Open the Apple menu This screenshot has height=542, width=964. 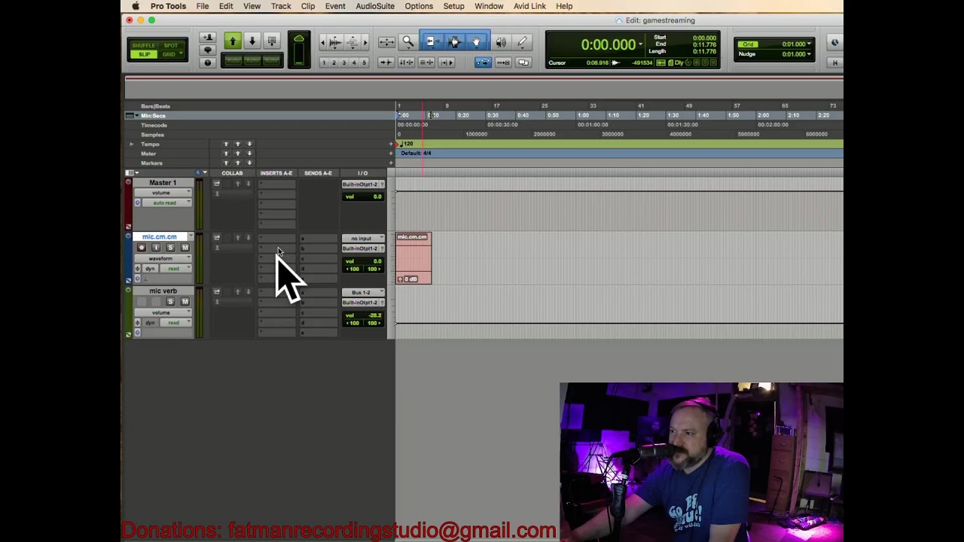136,6
